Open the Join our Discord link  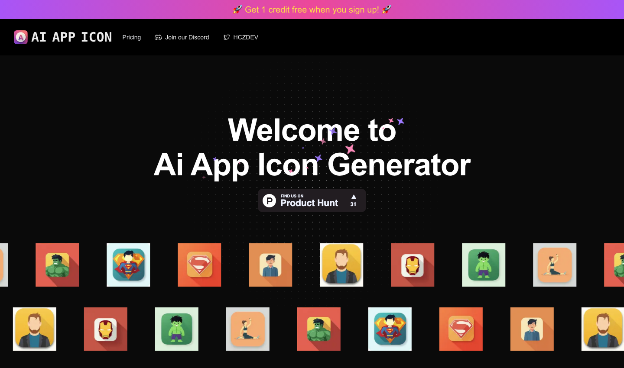coord(182,37)
